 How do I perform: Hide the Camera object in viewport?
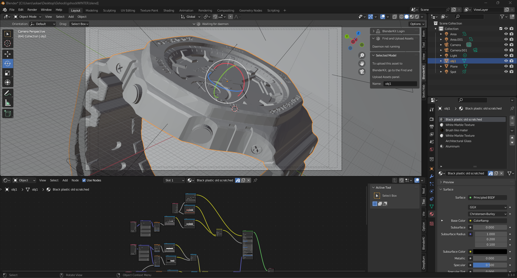click(506, 45)
